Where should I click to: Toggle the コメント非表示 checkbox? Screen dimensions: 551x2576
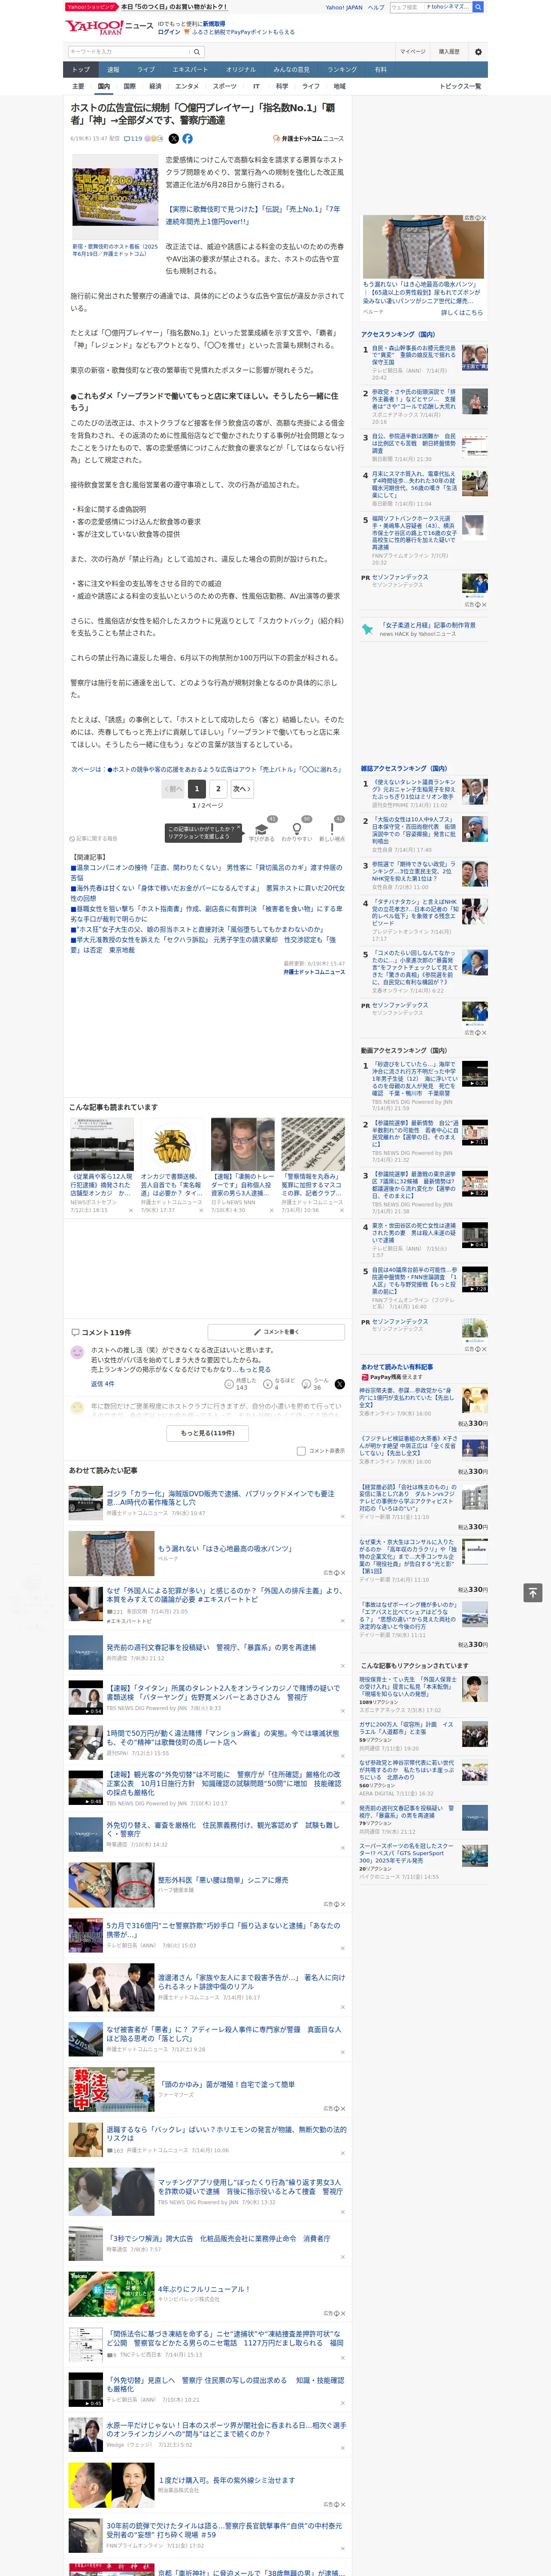[301, 1451]
